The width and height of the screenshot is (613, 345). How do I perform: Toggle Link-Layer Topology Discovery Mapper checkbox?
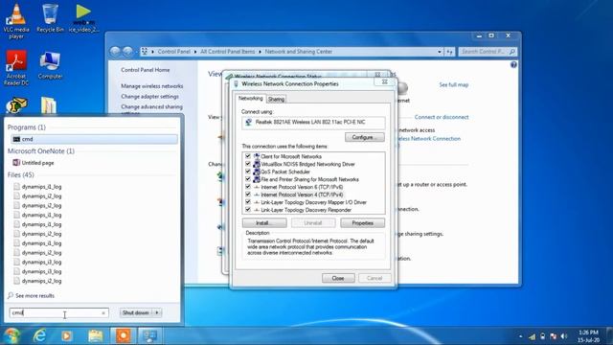248,202
